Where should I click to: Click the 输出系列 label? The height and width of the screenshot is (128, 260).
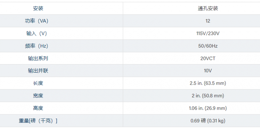(38, 58)
